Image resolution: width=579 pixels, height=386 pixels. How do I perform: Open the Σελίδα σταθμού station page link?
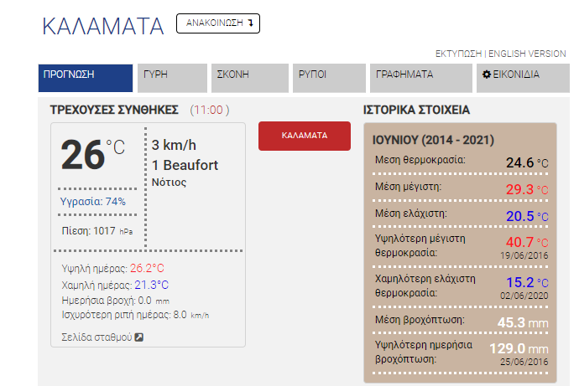[x=96, y=337]
